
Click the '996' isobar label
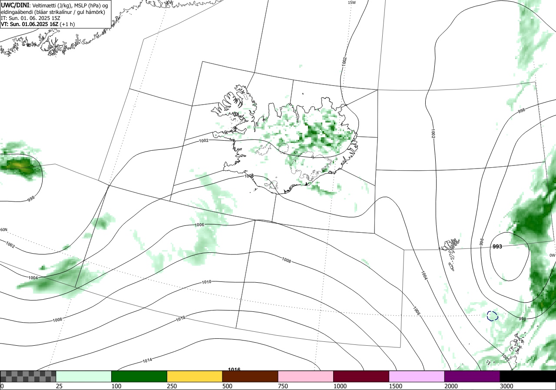(x=482, y=241)
